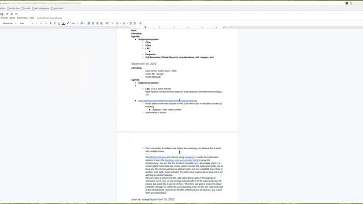Click increase indent icon
363x204 pixels.
(x=135, y=23)
